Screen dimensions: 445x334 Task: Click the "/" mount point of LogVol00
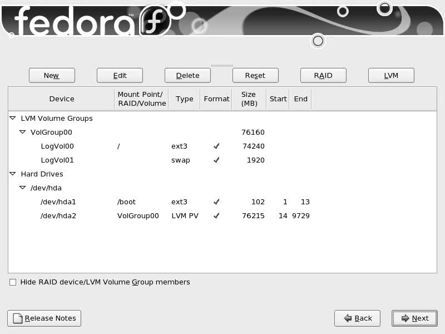point(118,146)
